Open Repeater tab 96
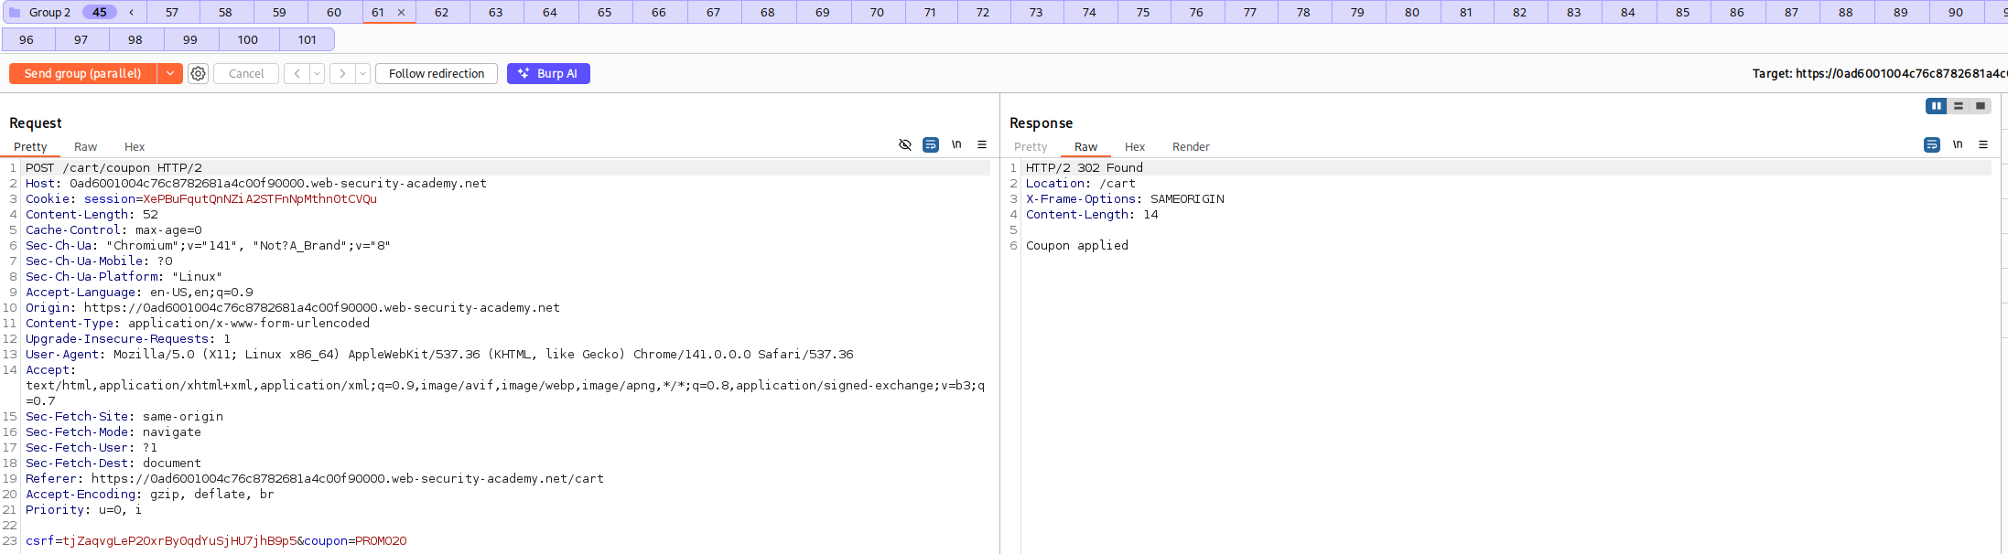This screenshot has width=2008, height=554. 27,39
